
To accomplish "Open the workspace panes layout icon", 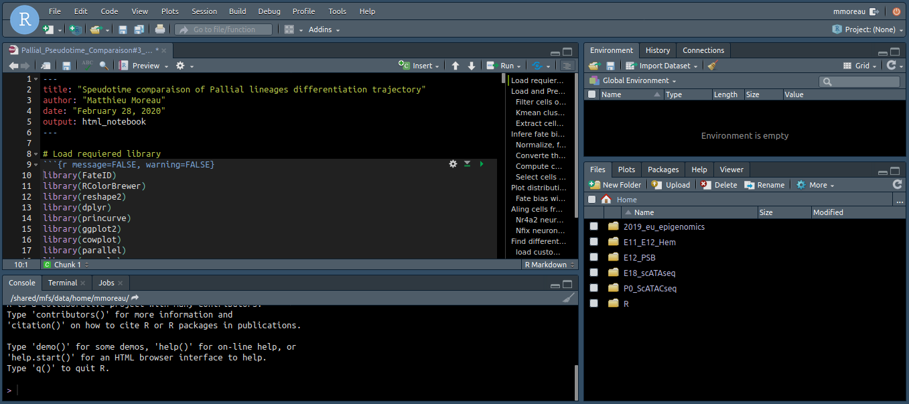I will click(289, 29).
